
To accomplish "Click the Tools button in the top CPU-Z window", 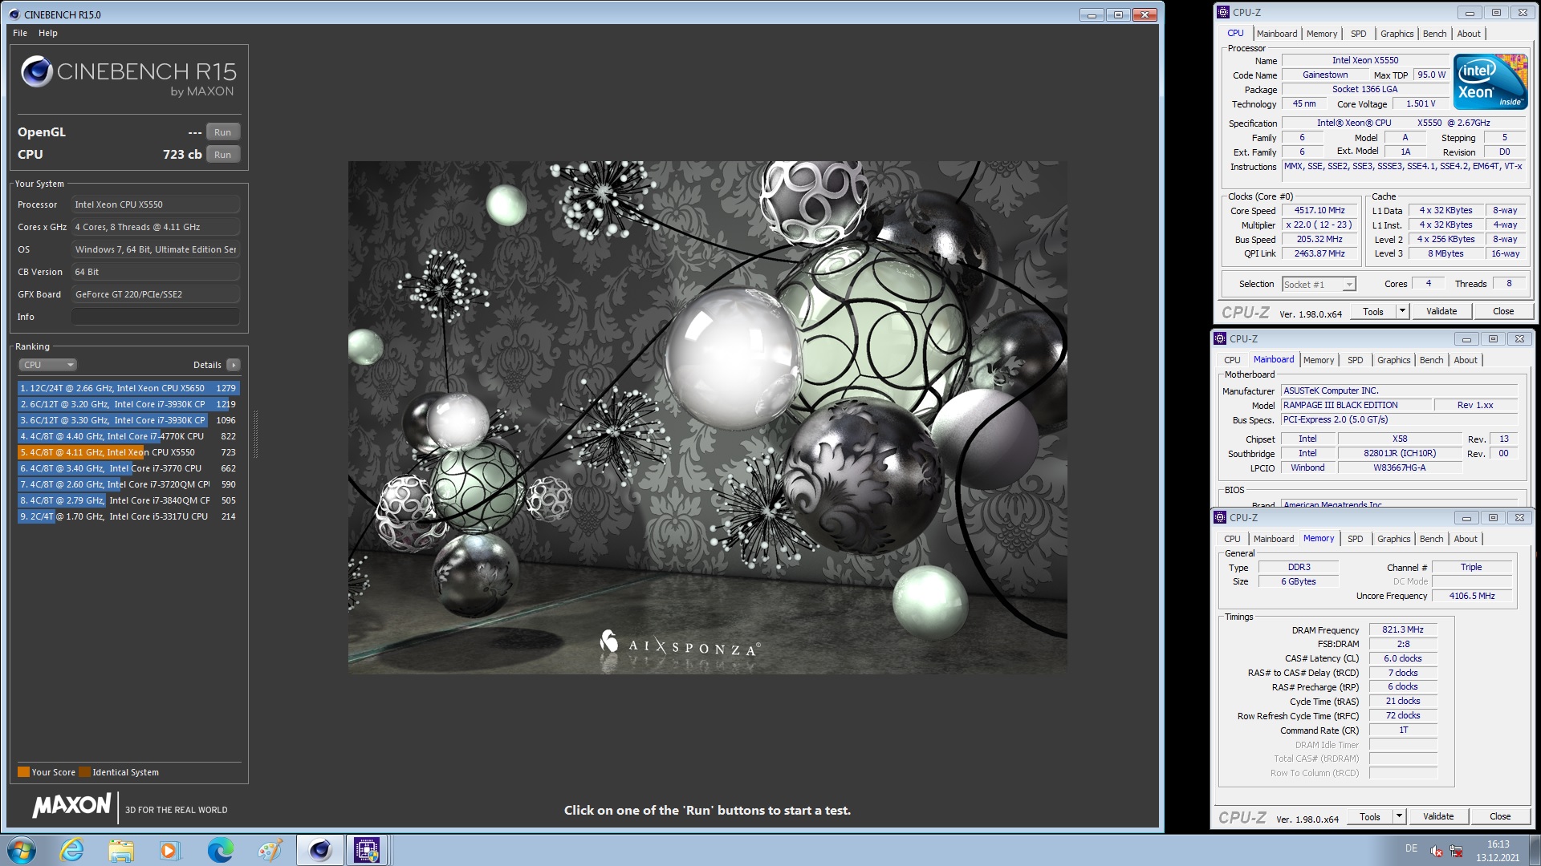I will click(x=1373, y=311).
